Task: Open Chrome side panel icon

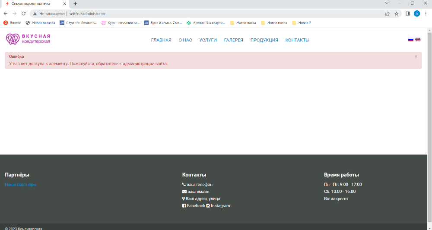Action: (408, 13)
